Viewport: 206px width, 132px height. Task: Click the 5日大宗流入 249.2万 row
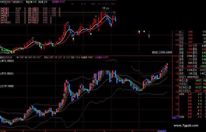pyautogui.click(x=192, y=91)
